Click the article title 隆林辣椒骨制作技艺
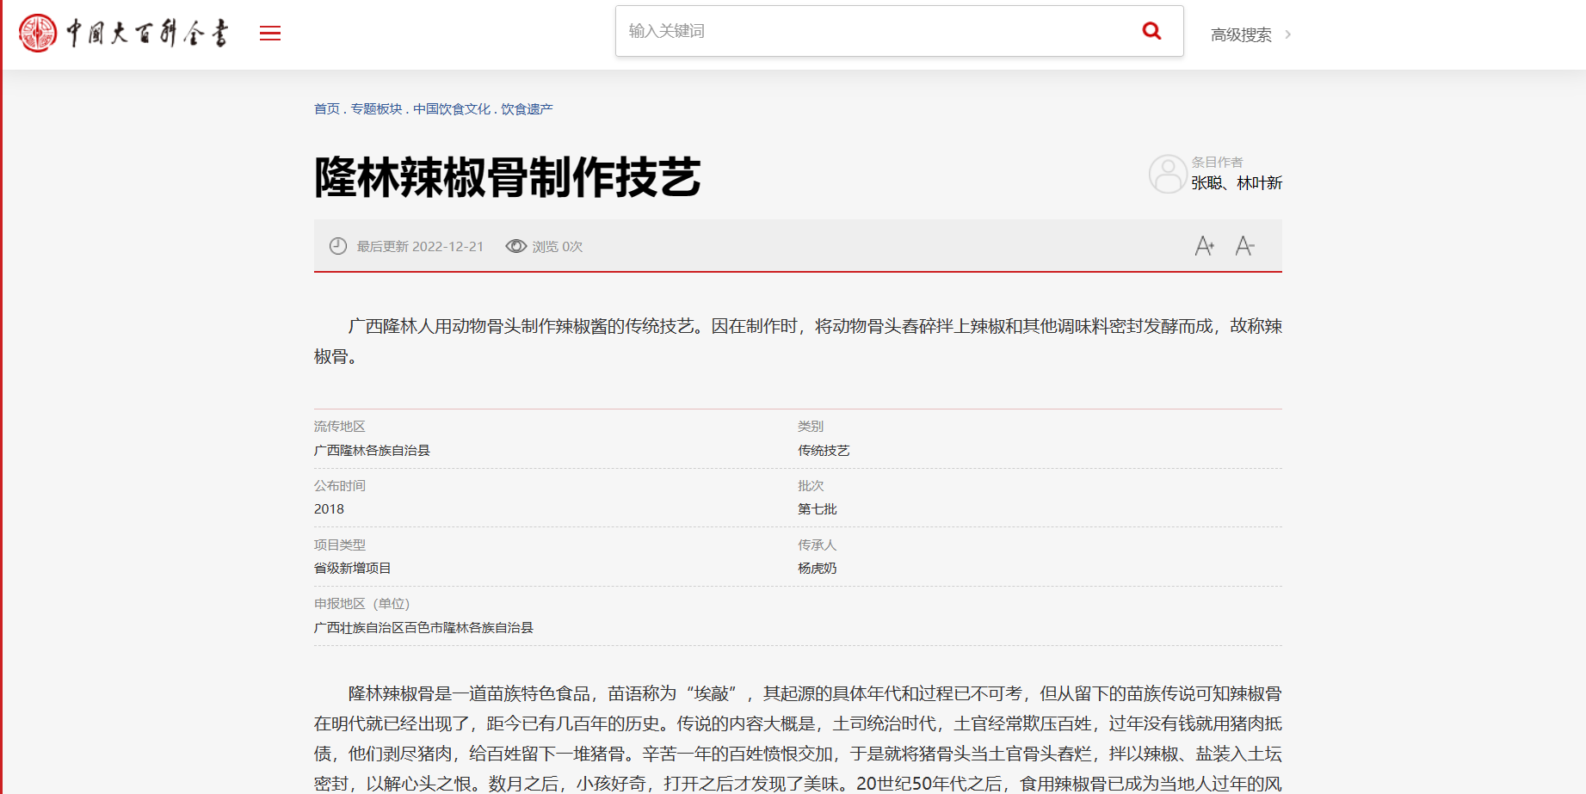 tap(507, 177)
